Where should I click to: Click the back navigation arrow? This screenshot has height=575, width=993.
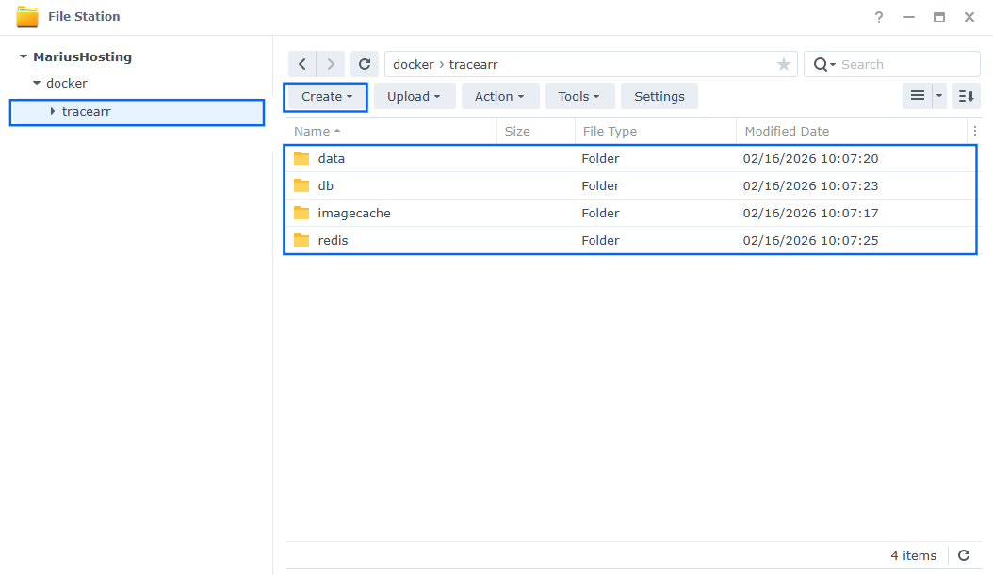[301, 63]
